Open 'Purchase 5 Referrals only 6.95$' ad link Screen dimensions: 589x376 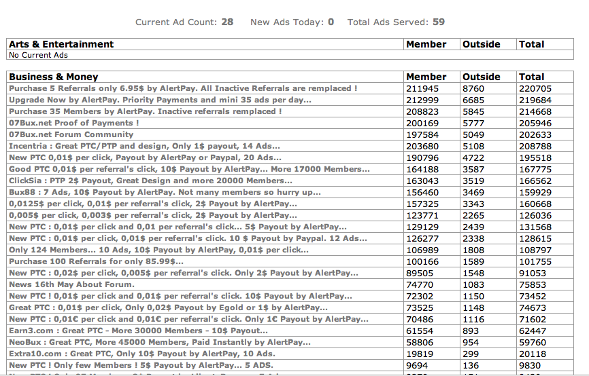pos(183,88)
